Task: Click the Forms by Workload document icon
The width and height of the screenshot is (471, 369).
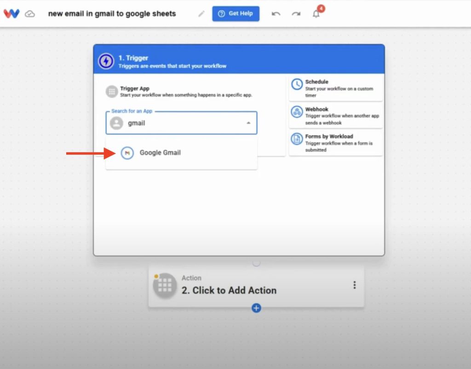Action: tap(297, 139)
